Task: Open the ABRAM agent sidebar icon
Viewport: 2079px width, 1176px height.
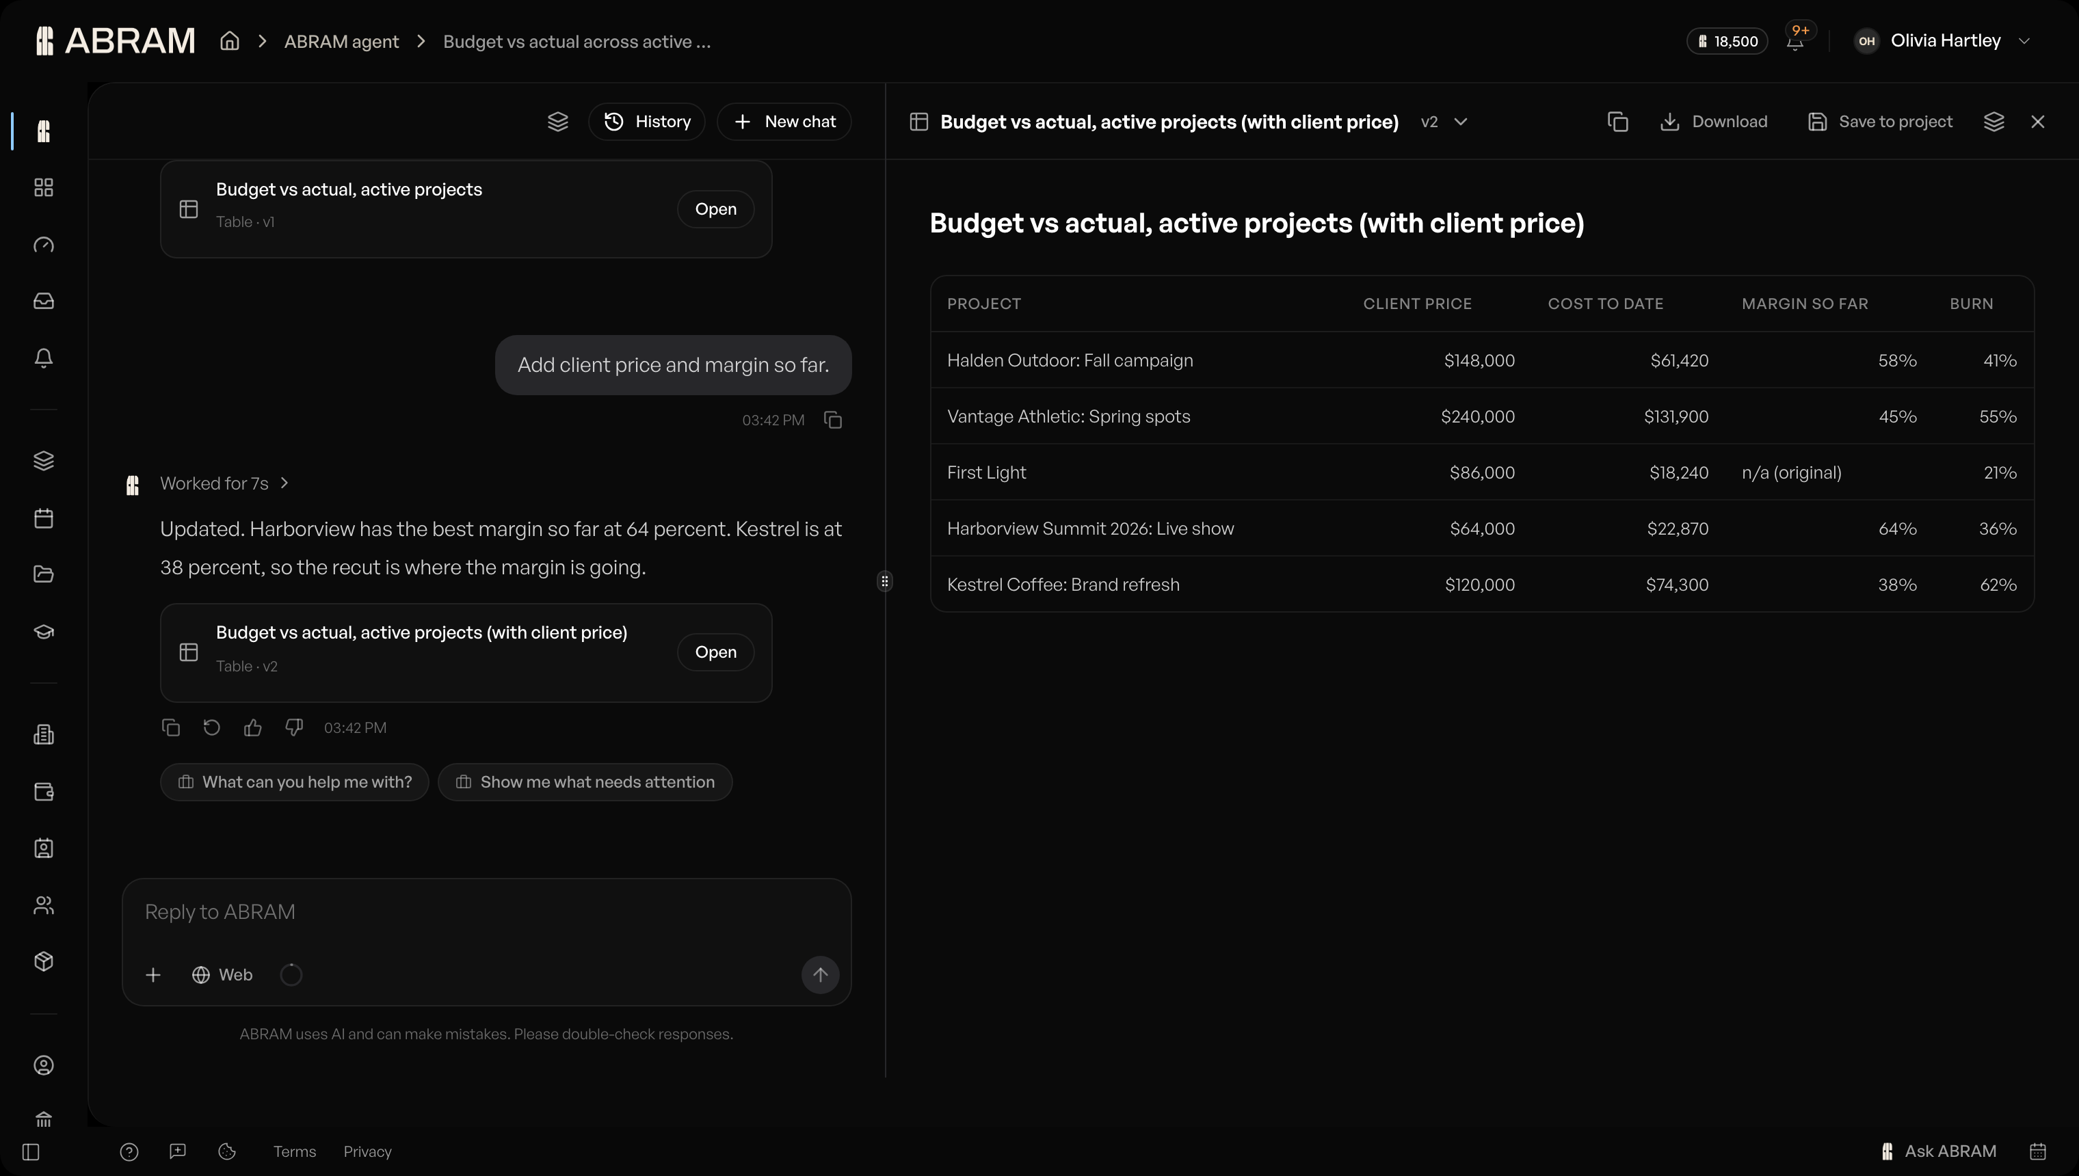Action: 44,131
